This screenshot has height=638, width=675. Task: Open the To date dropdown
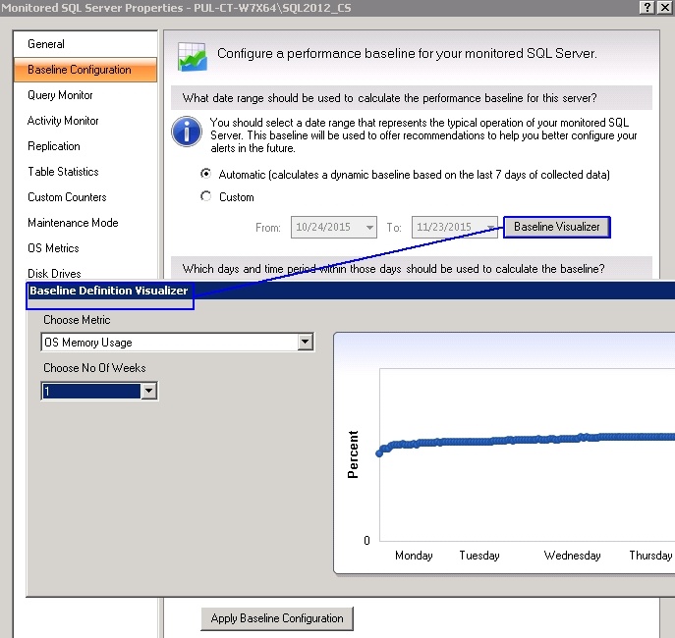point(490,227)
